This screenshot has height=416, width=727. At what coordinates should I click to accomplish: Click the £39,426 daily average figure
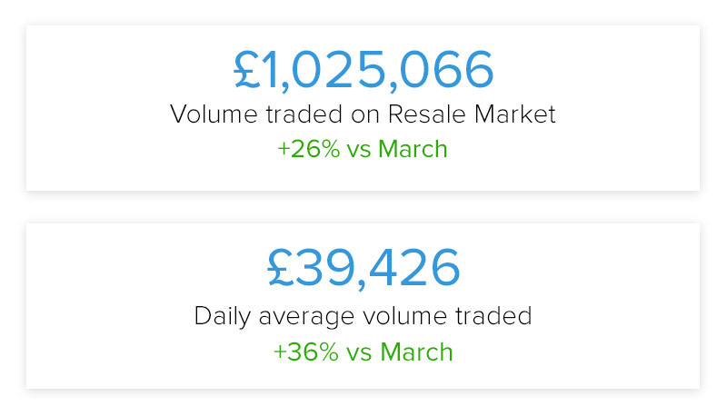pyautogui.click(x=363, y=269)
